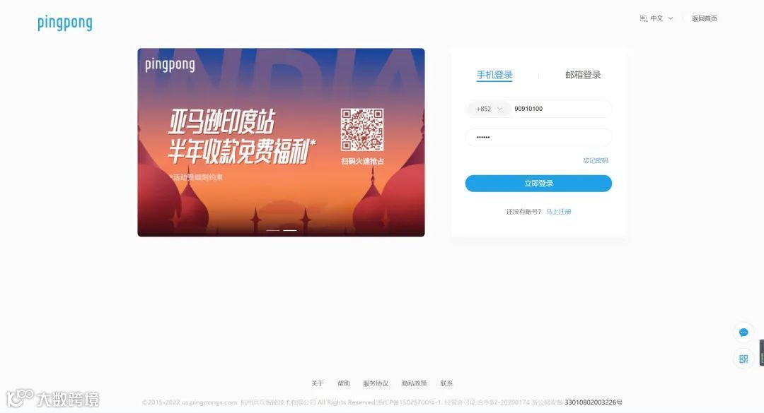Image resolution: width=764 pixels, height=413 pixels.
Task: Open the +852 country code dropdown
Action: point(489,109)
